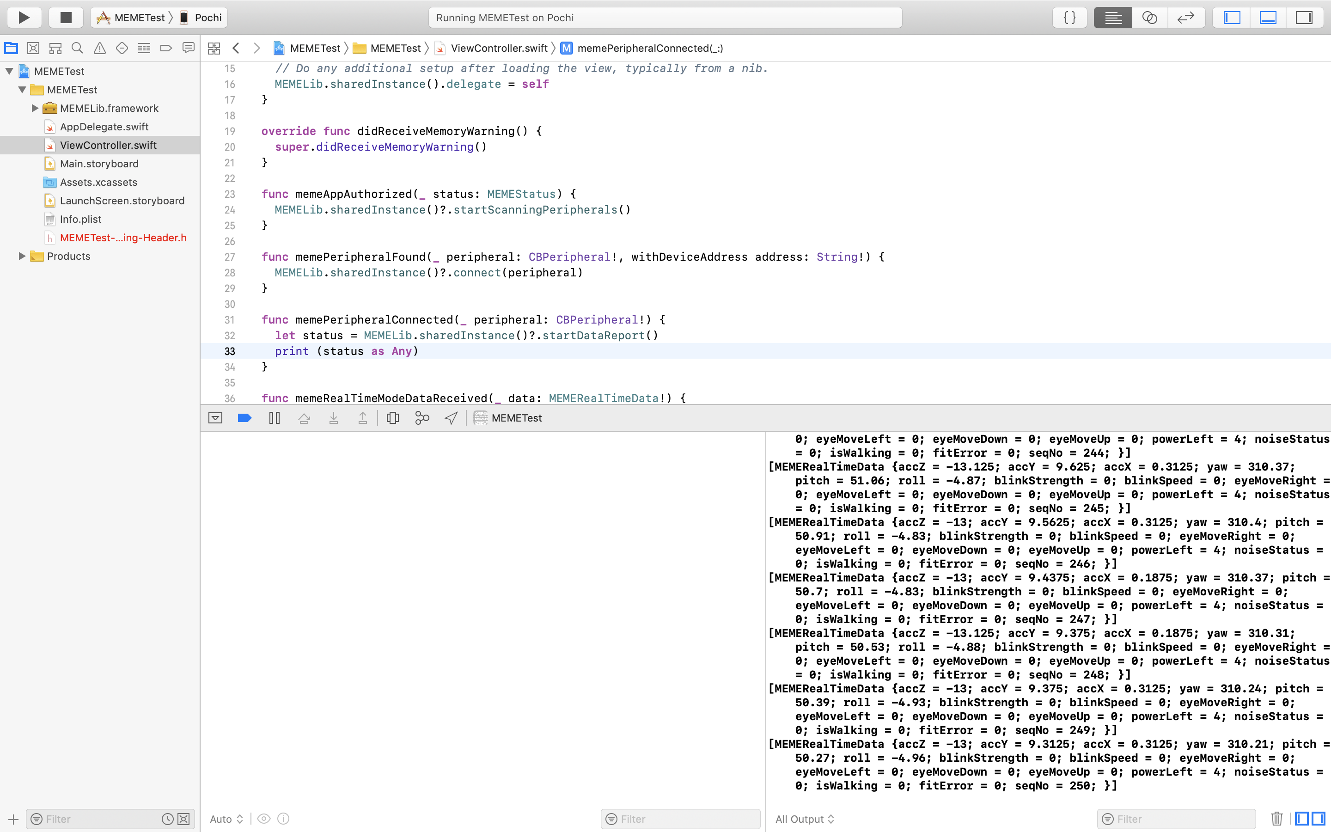The height and width of the screenshot is (832, 1331).
Task: Expand the MEMELib.framework group
Action: (35, 109)
